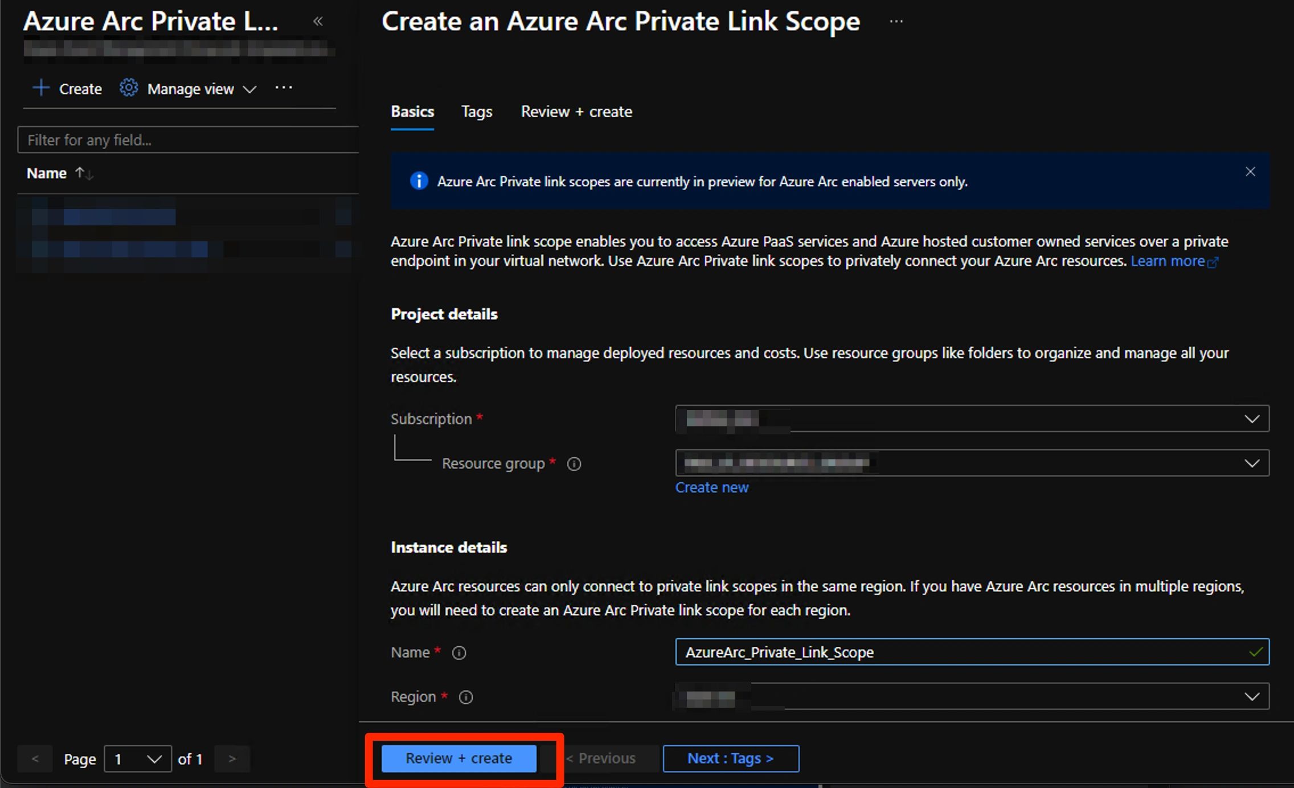Click Next : Tags button
This screenshot has height=788, width=1294.
pyautogui.click(x=731, y=758)
